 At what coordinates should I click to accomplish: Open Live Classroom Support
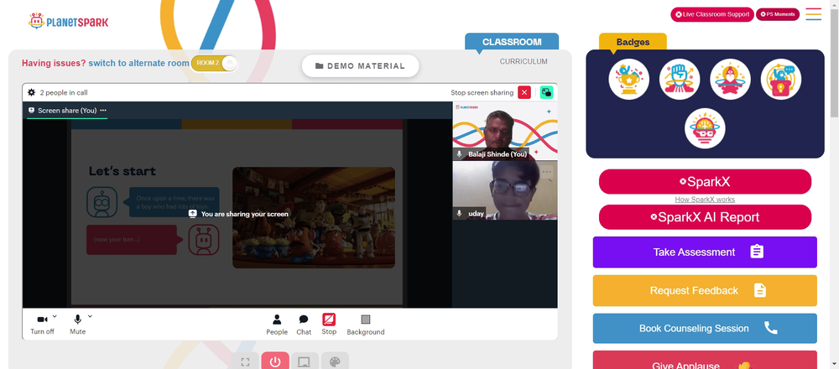tap(712, 14)
